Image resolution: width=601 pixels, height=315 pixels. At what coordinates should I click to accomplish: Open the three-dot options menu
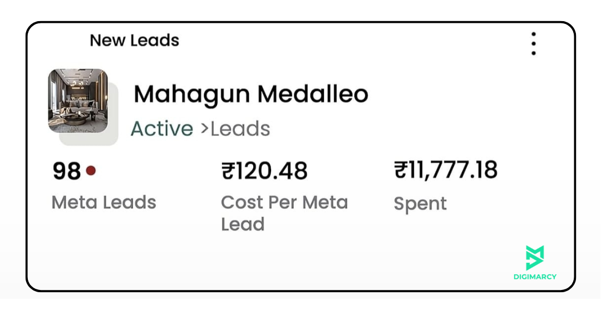click(x=533, y=43)
